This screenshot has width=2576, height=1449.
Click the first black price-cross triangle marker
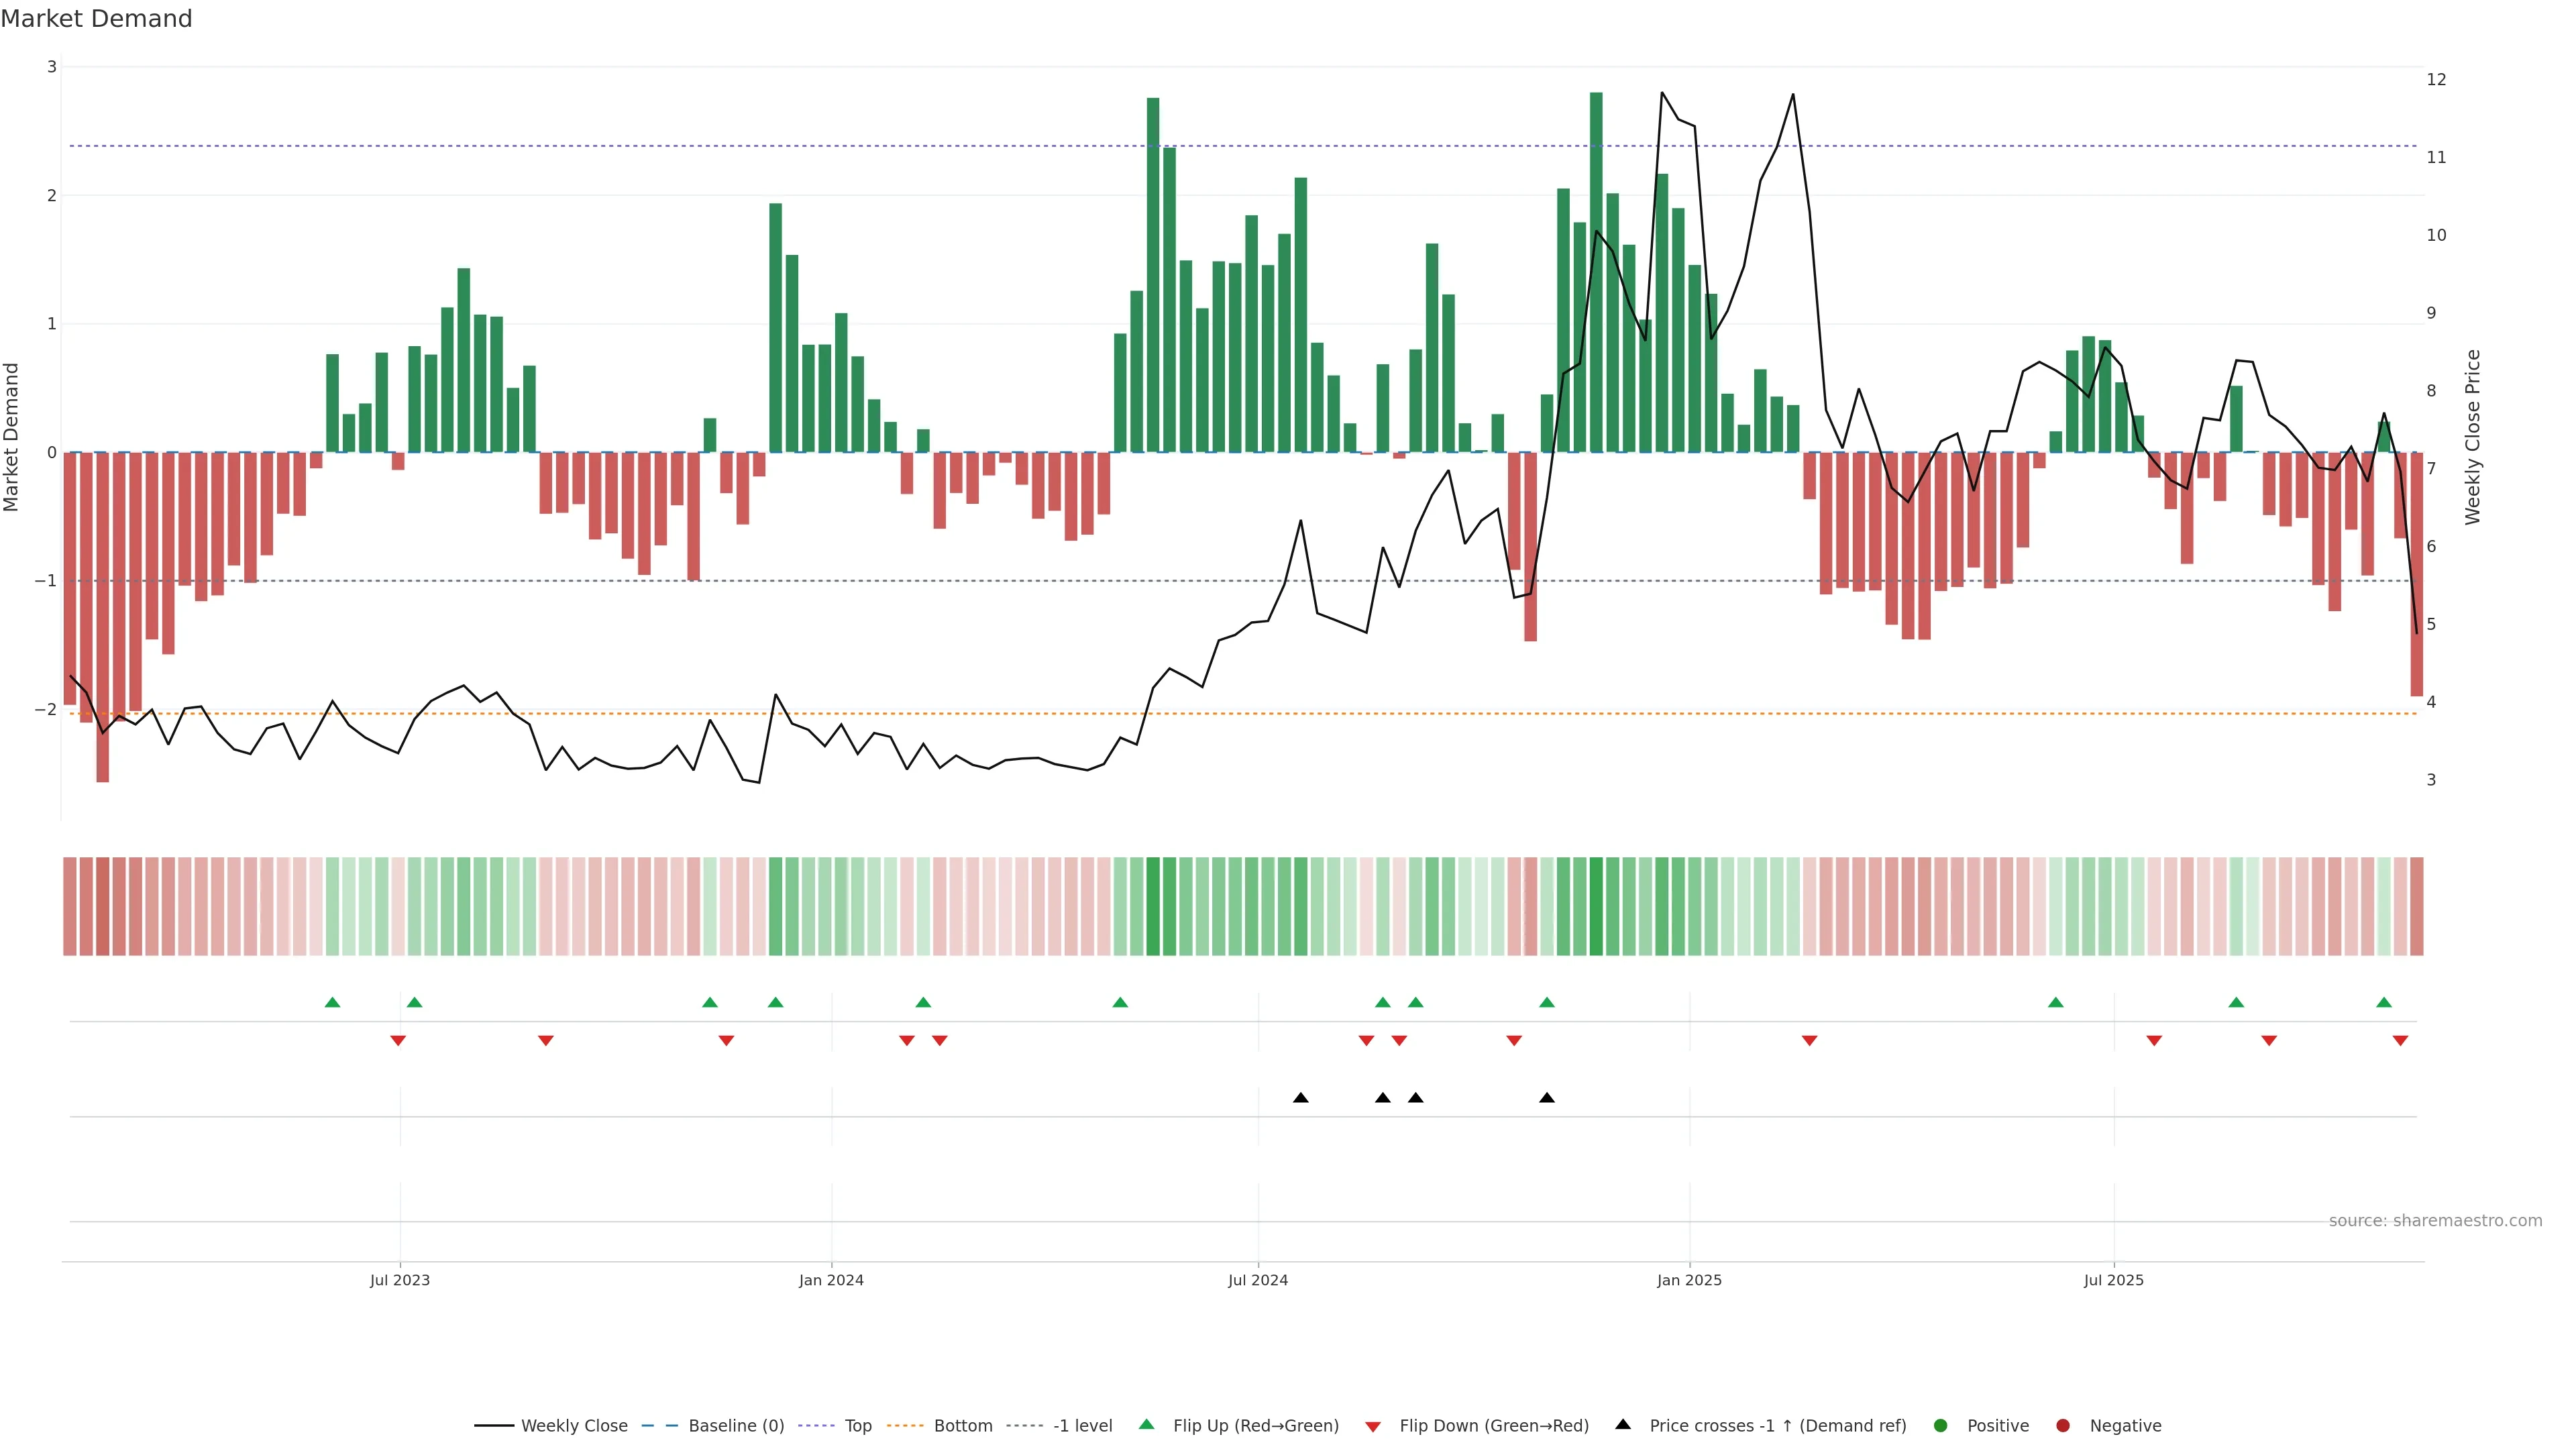(1301, 1098)
